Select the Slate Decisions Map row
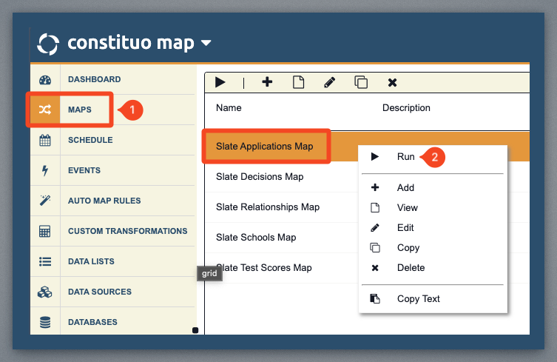Viewport: 557px width, 362px height. point(260,177)
